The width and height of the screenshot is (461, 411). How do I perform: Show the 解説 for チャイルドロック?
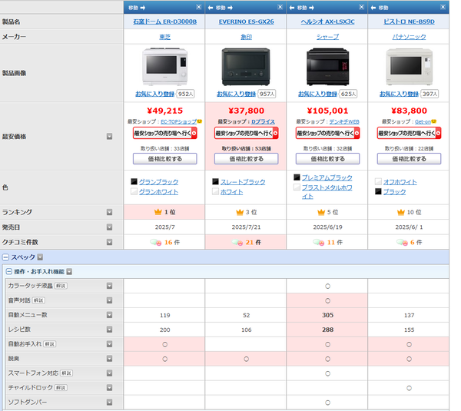pyautogui.click(x=61, y=387)
